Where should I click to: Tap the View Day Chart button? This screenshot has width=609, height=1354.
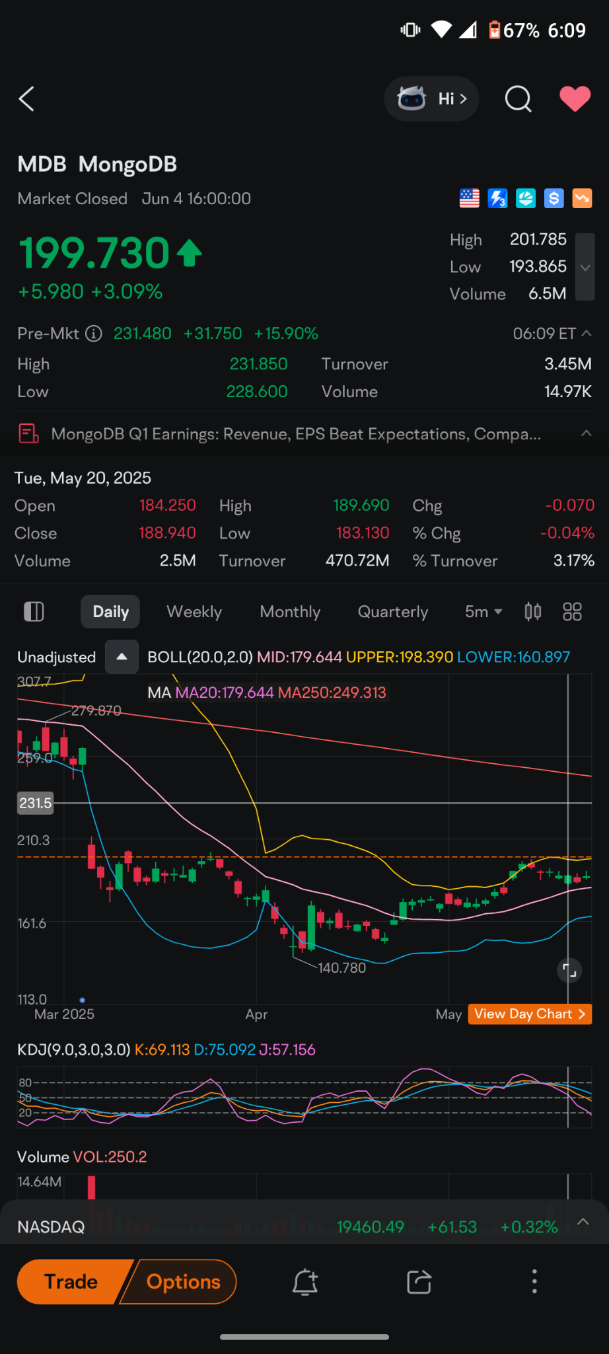530,1014
